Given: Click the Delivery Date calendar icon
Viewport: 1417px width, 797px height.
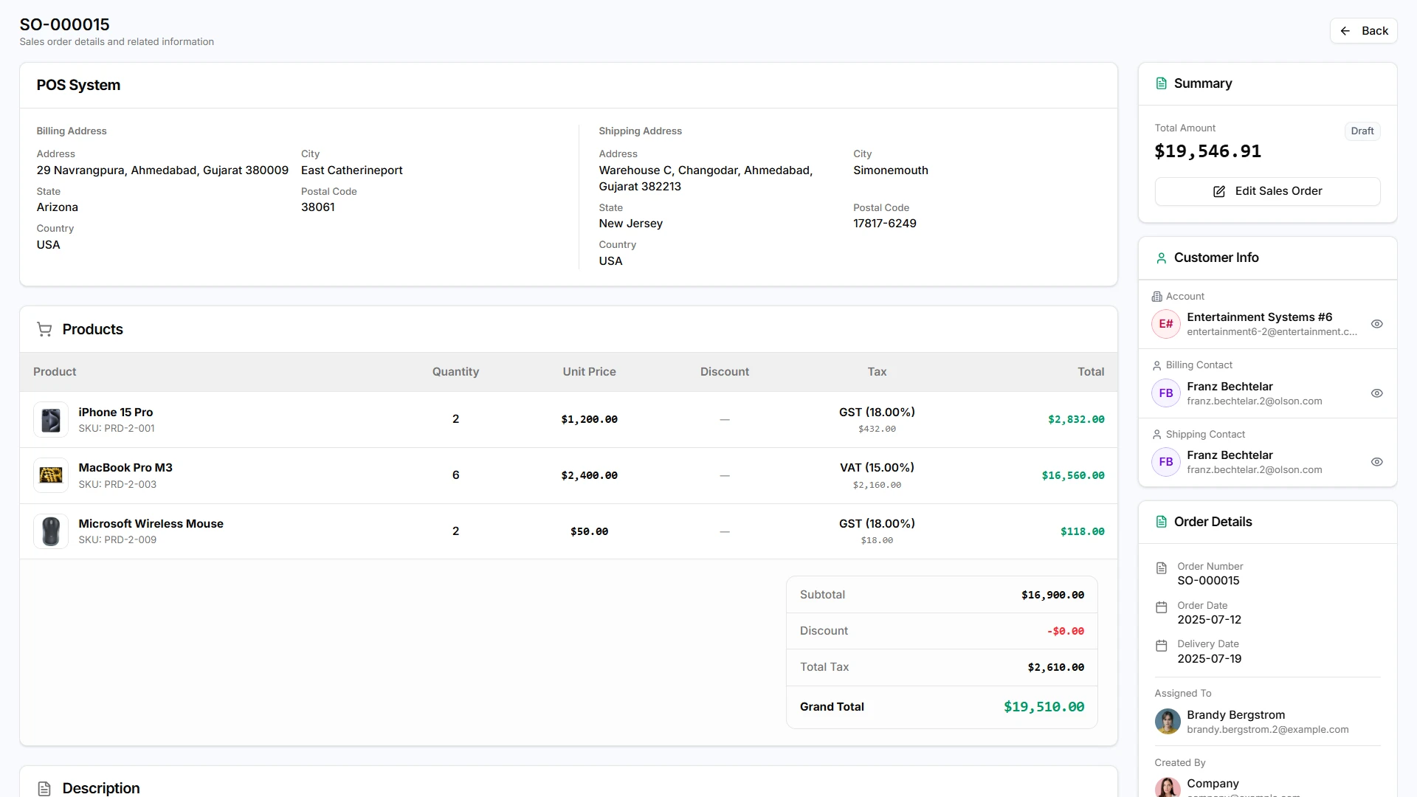Looking at the screenshot, I should [x=1161, y=646].
